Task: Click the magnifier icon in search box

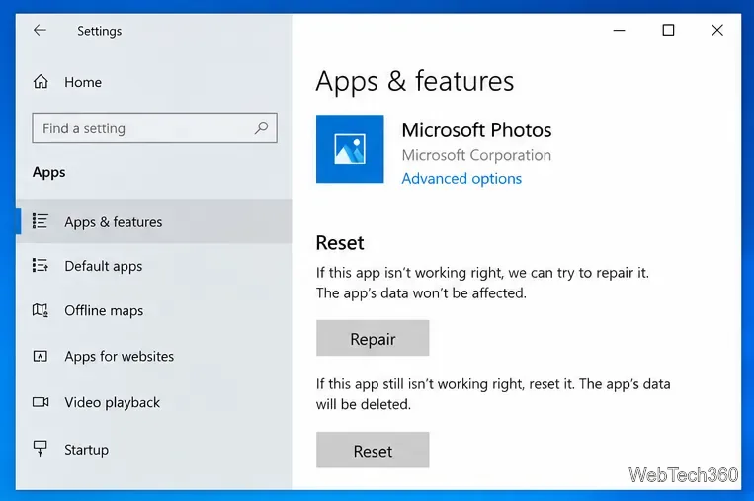Action: point(261,127)
